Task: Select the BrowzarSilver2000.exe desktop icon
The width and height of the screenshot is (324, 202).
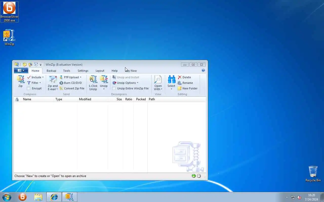Action: click(9, 12)
